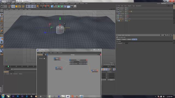Expand the object row below Displacer
This screenshot has width=175, height=98.
pyautogui.click(x=117, y=15)
